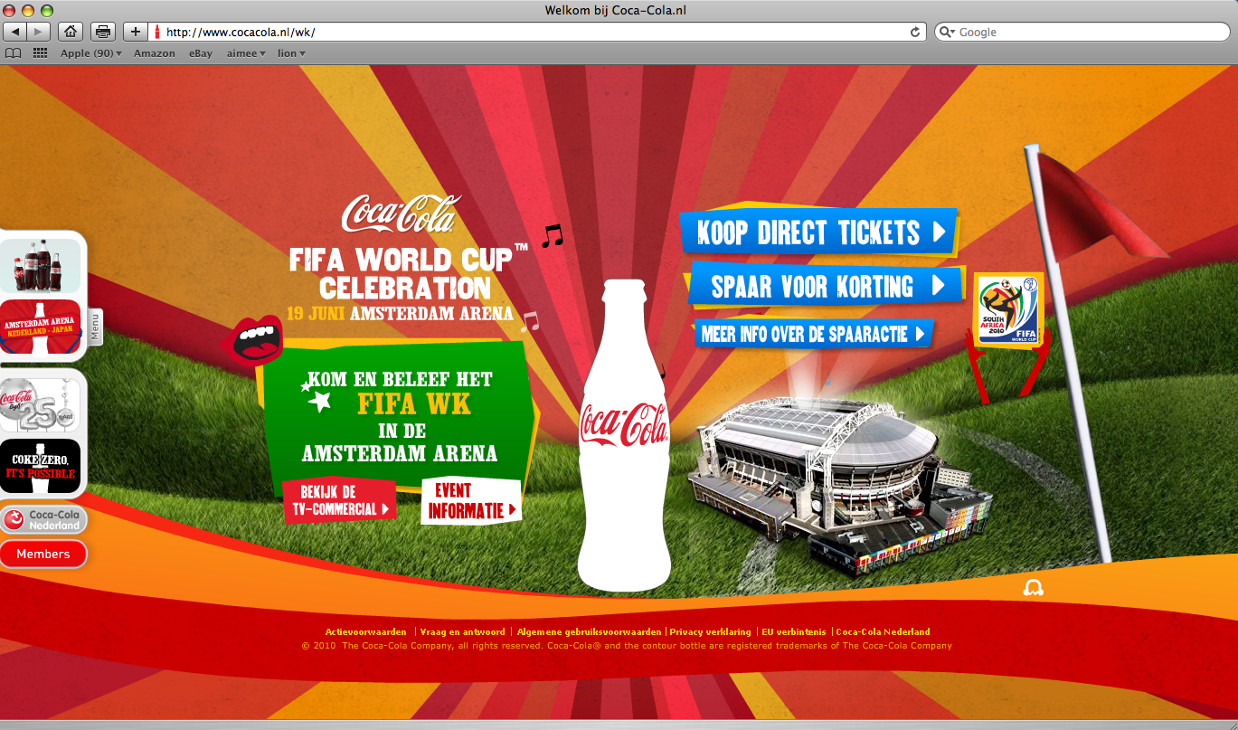Reload the page using the refresh icon
Screen dimensions: 1238x730
915,32
